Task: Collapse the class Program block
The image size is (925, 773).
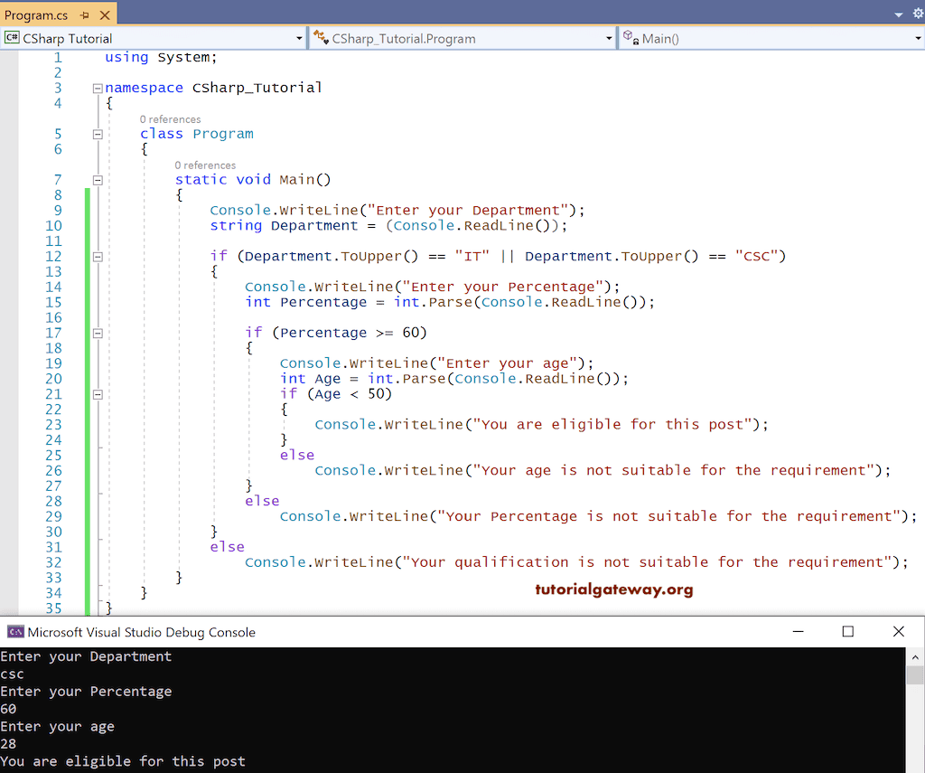Action: pyautogui.click(x=98, y=134)
